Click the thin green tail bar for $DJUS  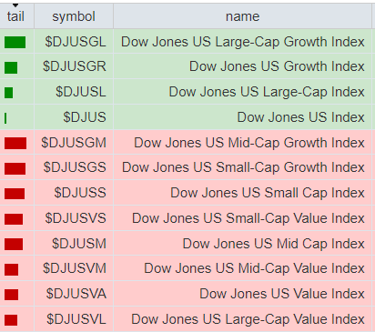click(x=5, y=118)
